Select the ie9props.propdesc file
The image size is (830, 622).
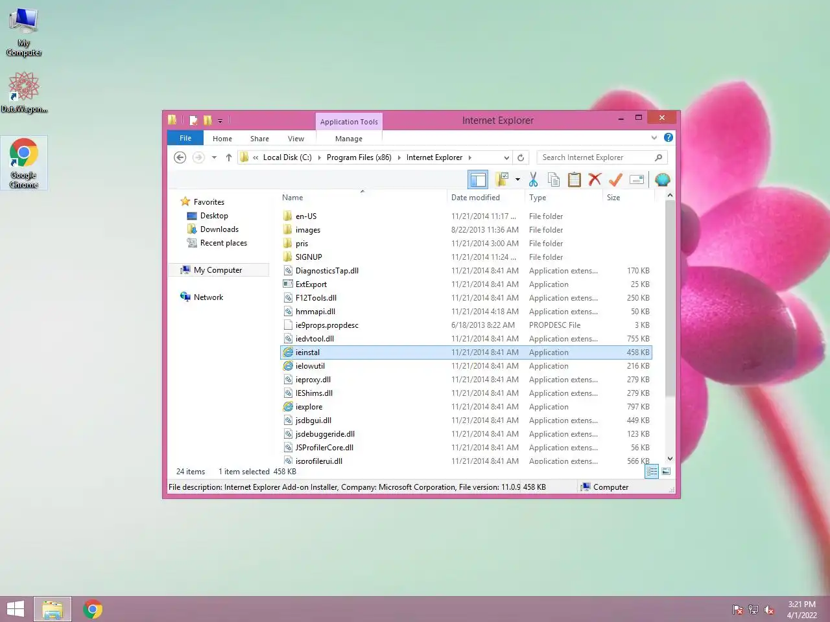pos(327,325)
